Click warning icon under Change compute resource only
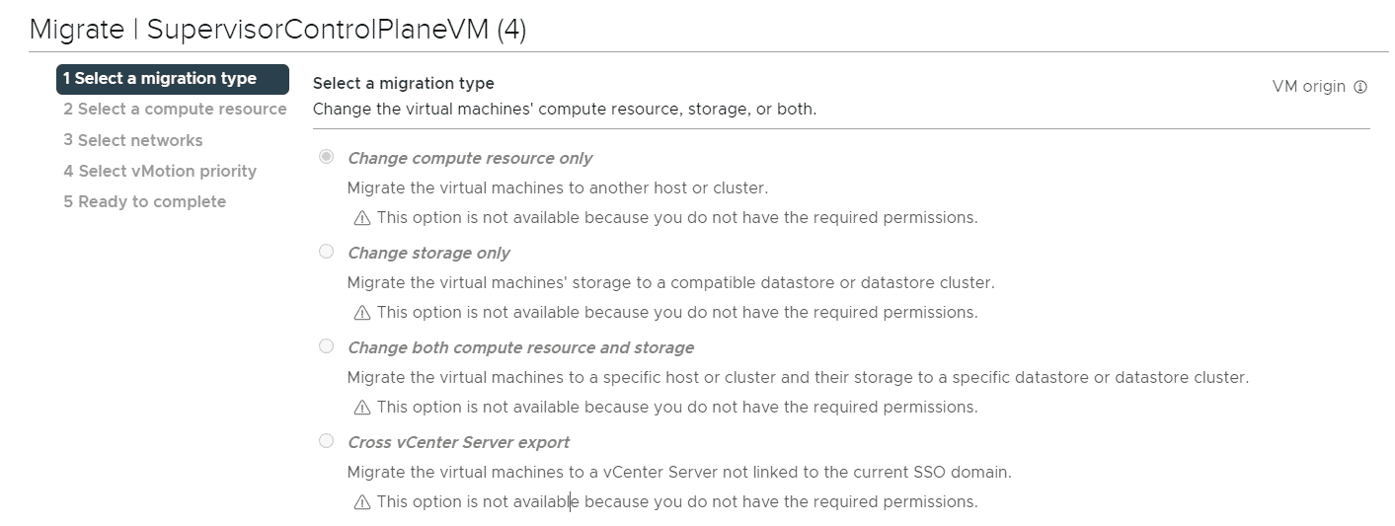 pos(362,218)
